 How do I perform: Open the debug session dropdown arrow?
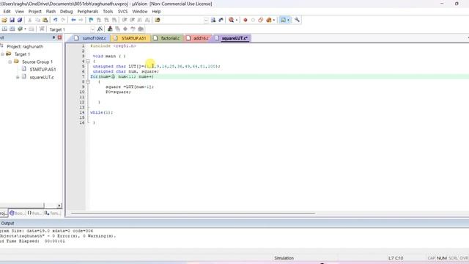point(237,20)
